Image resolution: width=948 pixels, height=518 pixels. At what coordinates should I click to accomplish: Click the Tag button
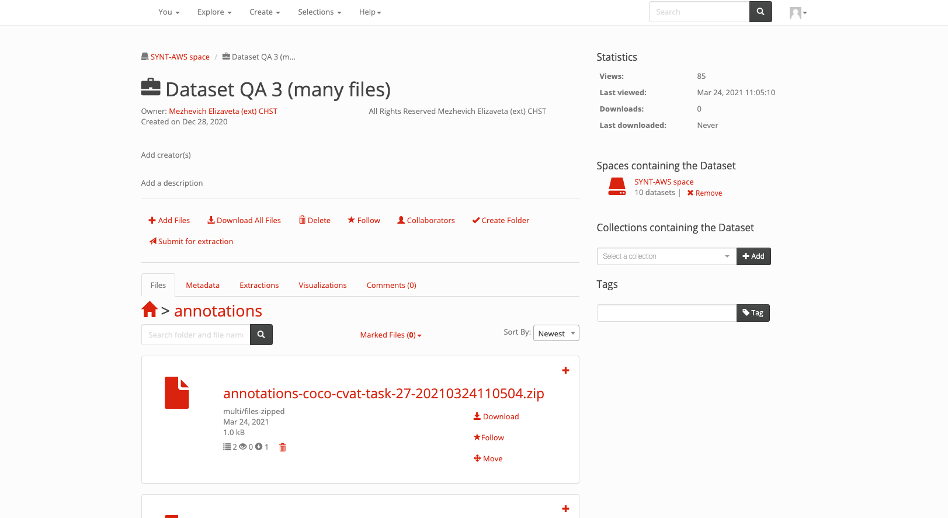coord(753,313)
